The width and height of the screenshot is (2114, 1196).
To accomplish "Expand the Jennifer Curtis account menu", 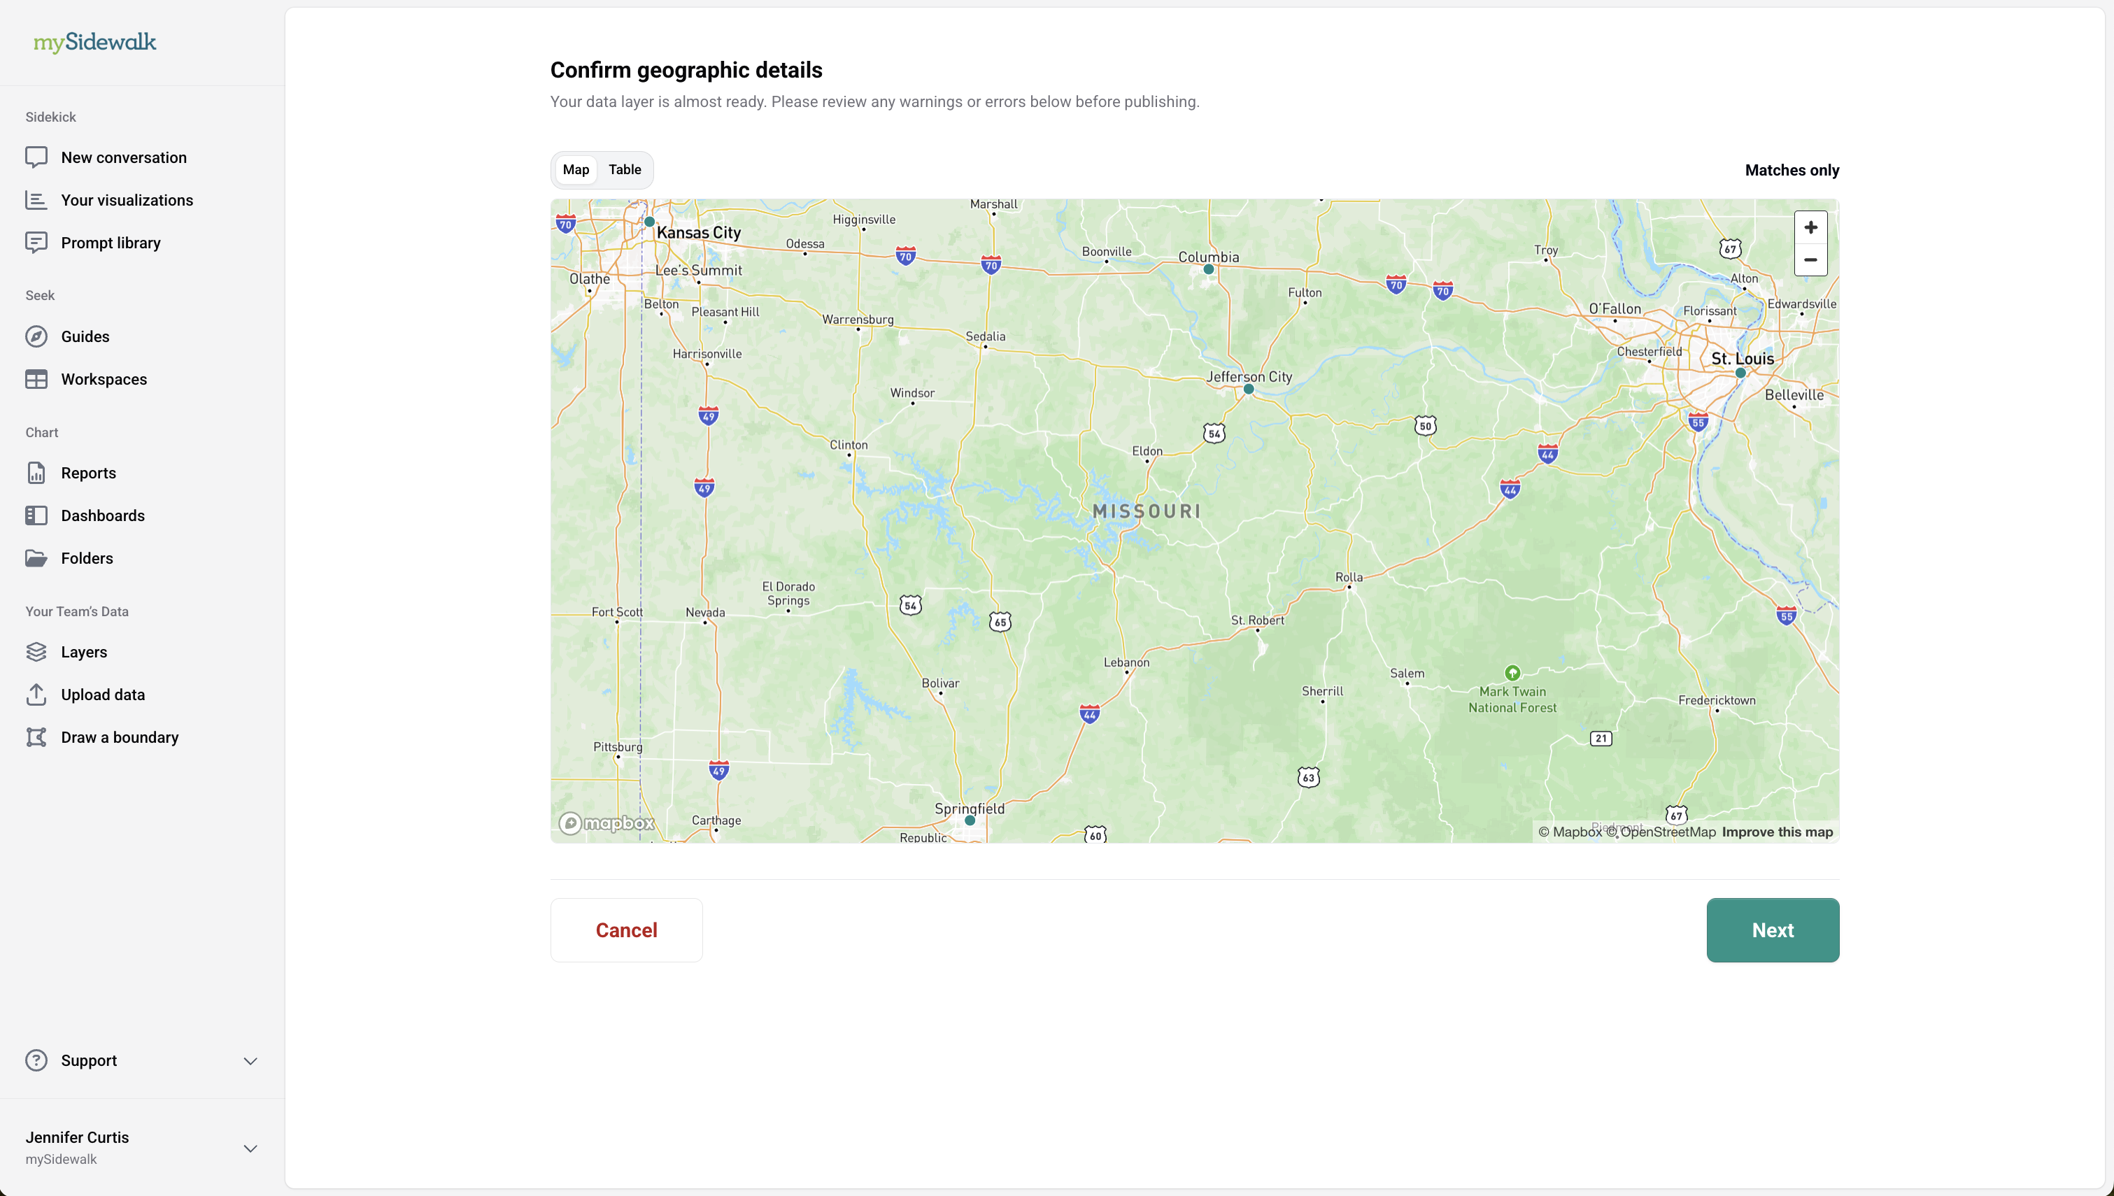I will [250, 1148].
